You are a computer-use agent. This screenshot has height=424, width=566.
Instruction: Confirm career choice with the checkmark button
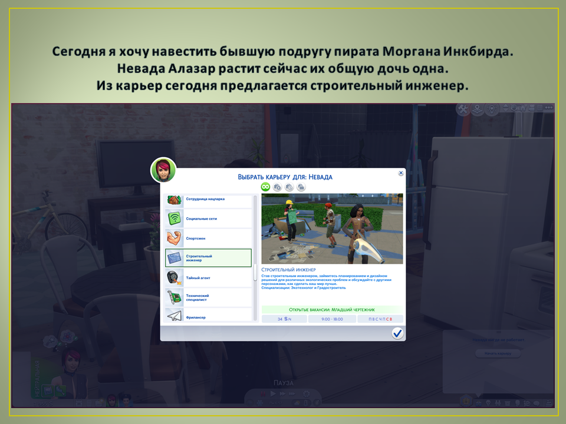(397, 333)
